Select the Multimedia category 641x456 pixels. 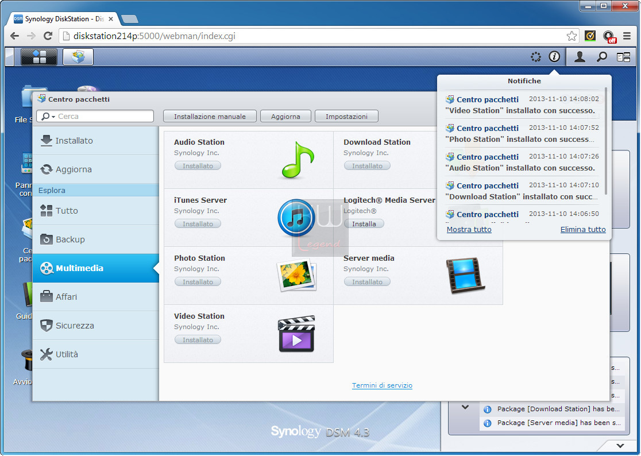coord(96,268)
